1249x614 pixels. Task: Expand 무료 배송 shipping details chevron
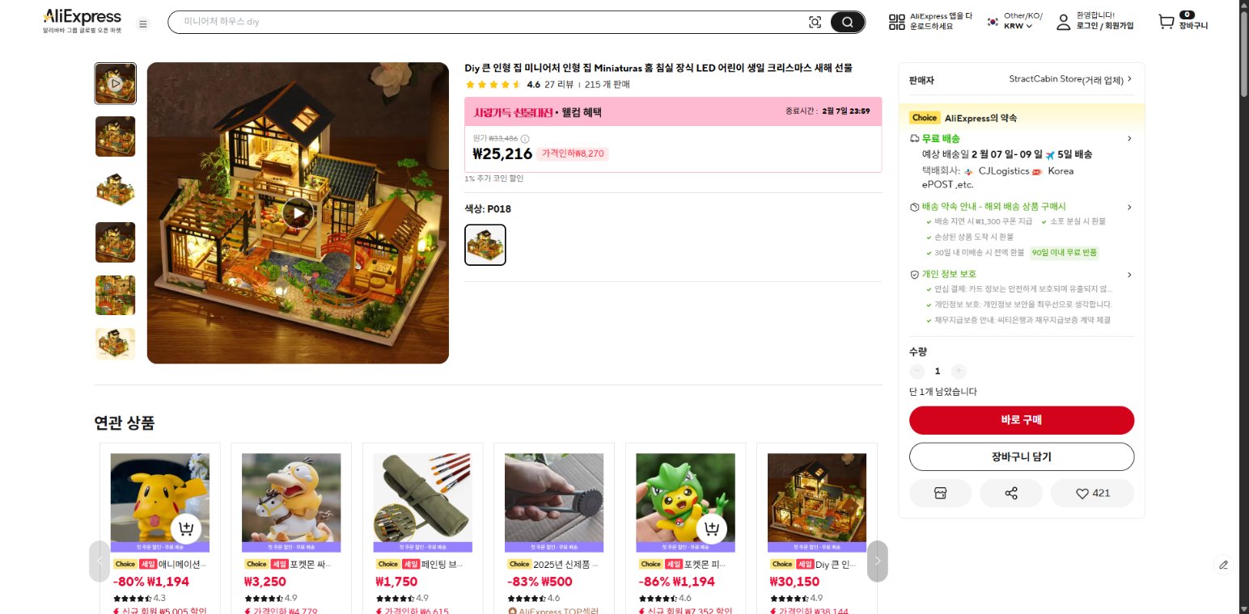pyautogui.click(x=1129, y=139)
